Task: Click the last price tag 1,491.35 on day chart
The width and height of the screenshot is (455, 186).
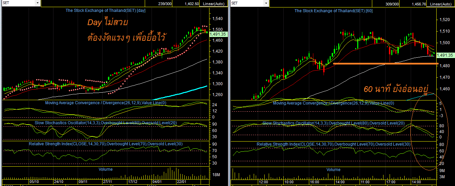Action: (x=218, y=34)
